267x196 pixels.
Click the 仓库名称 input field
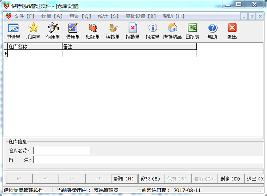[62, 150]
